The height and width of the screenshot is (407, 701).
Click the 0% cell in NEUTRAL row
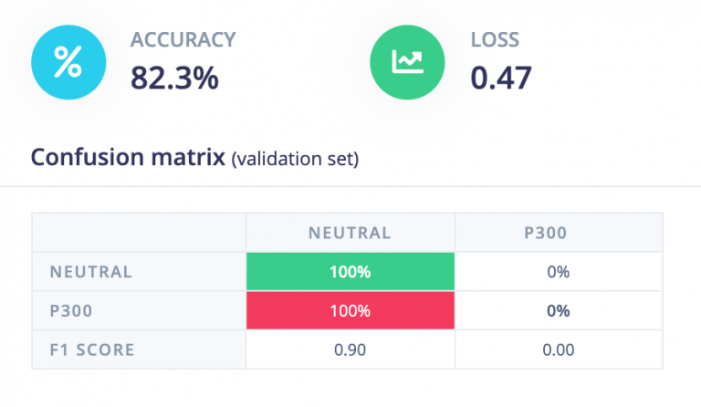point(559,272)
